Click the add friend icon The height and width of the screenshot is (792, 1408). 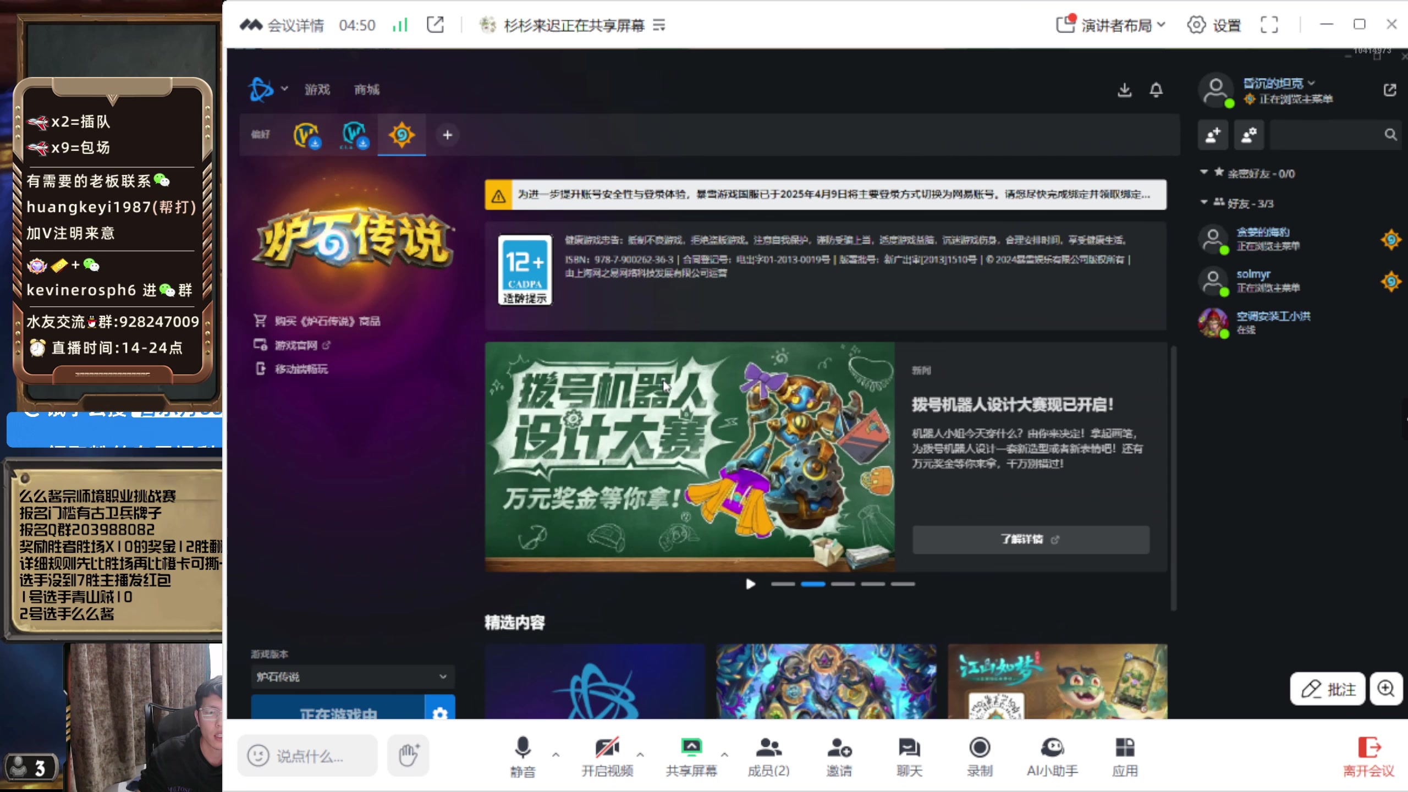coord(1213,135)
